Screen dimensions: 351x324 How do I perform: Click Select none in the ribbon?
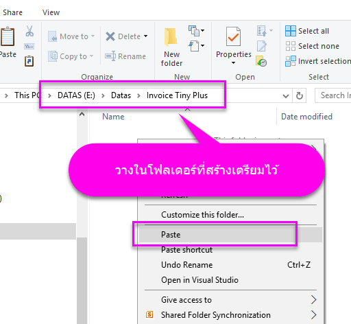312,46
